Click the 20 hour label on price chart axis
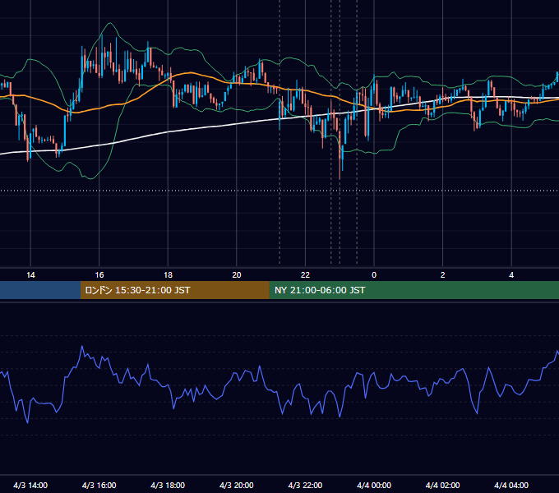The width and height of the screenshot is (559, 493). pos(237,275)
